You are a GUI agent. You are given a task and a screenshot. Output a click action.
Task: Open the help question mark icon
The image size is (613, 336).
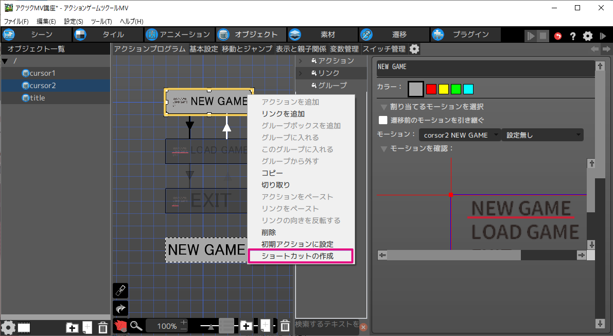572,36
